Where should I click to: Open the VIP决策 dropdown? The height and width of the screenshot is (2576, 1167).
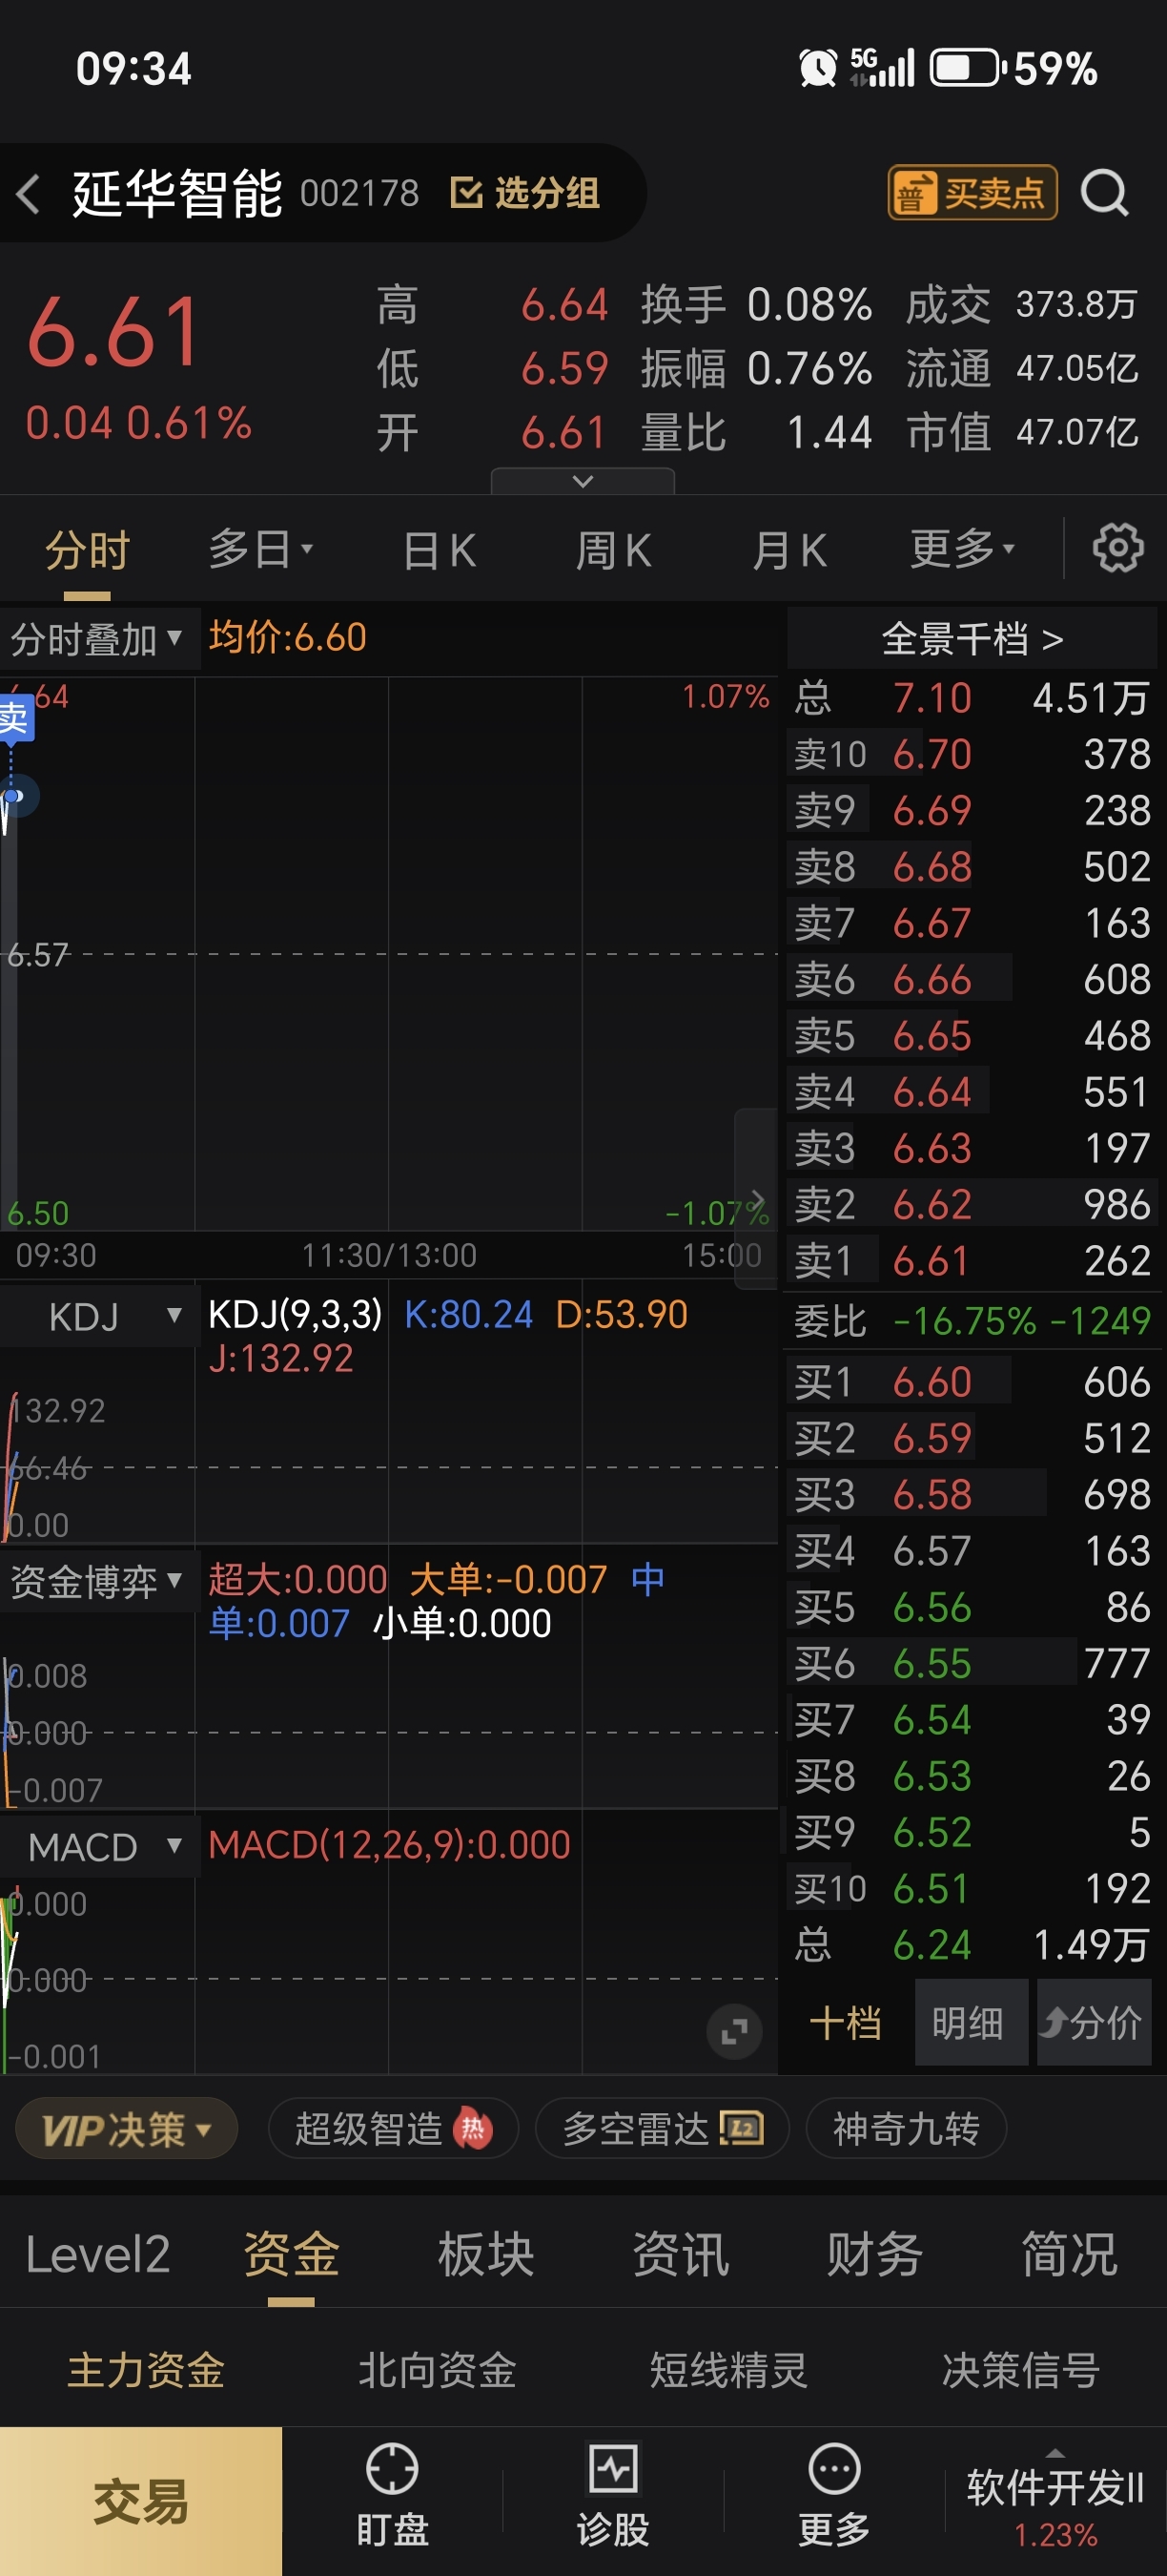pos(127,2130)
